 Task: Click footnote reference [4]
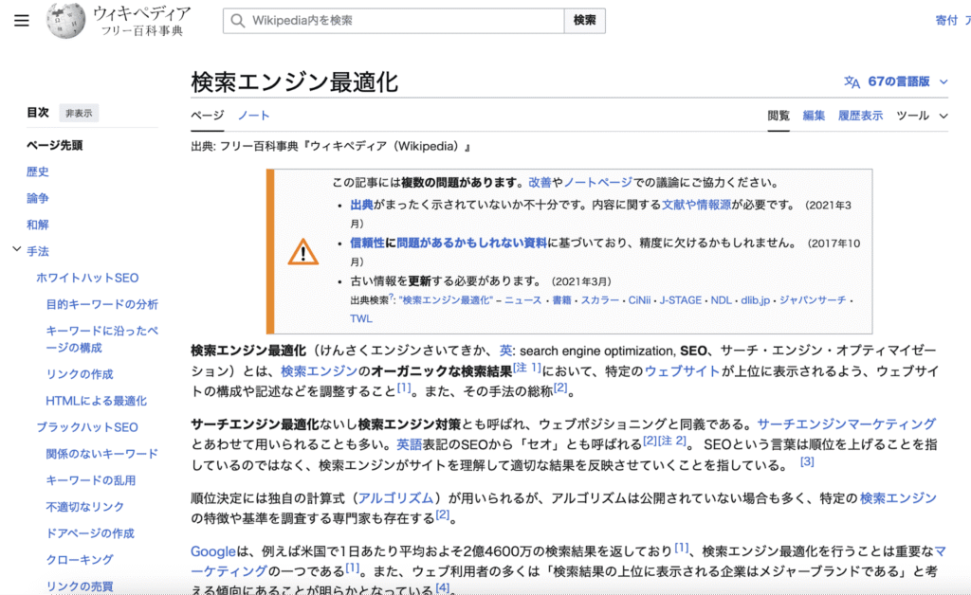(442, 586)
